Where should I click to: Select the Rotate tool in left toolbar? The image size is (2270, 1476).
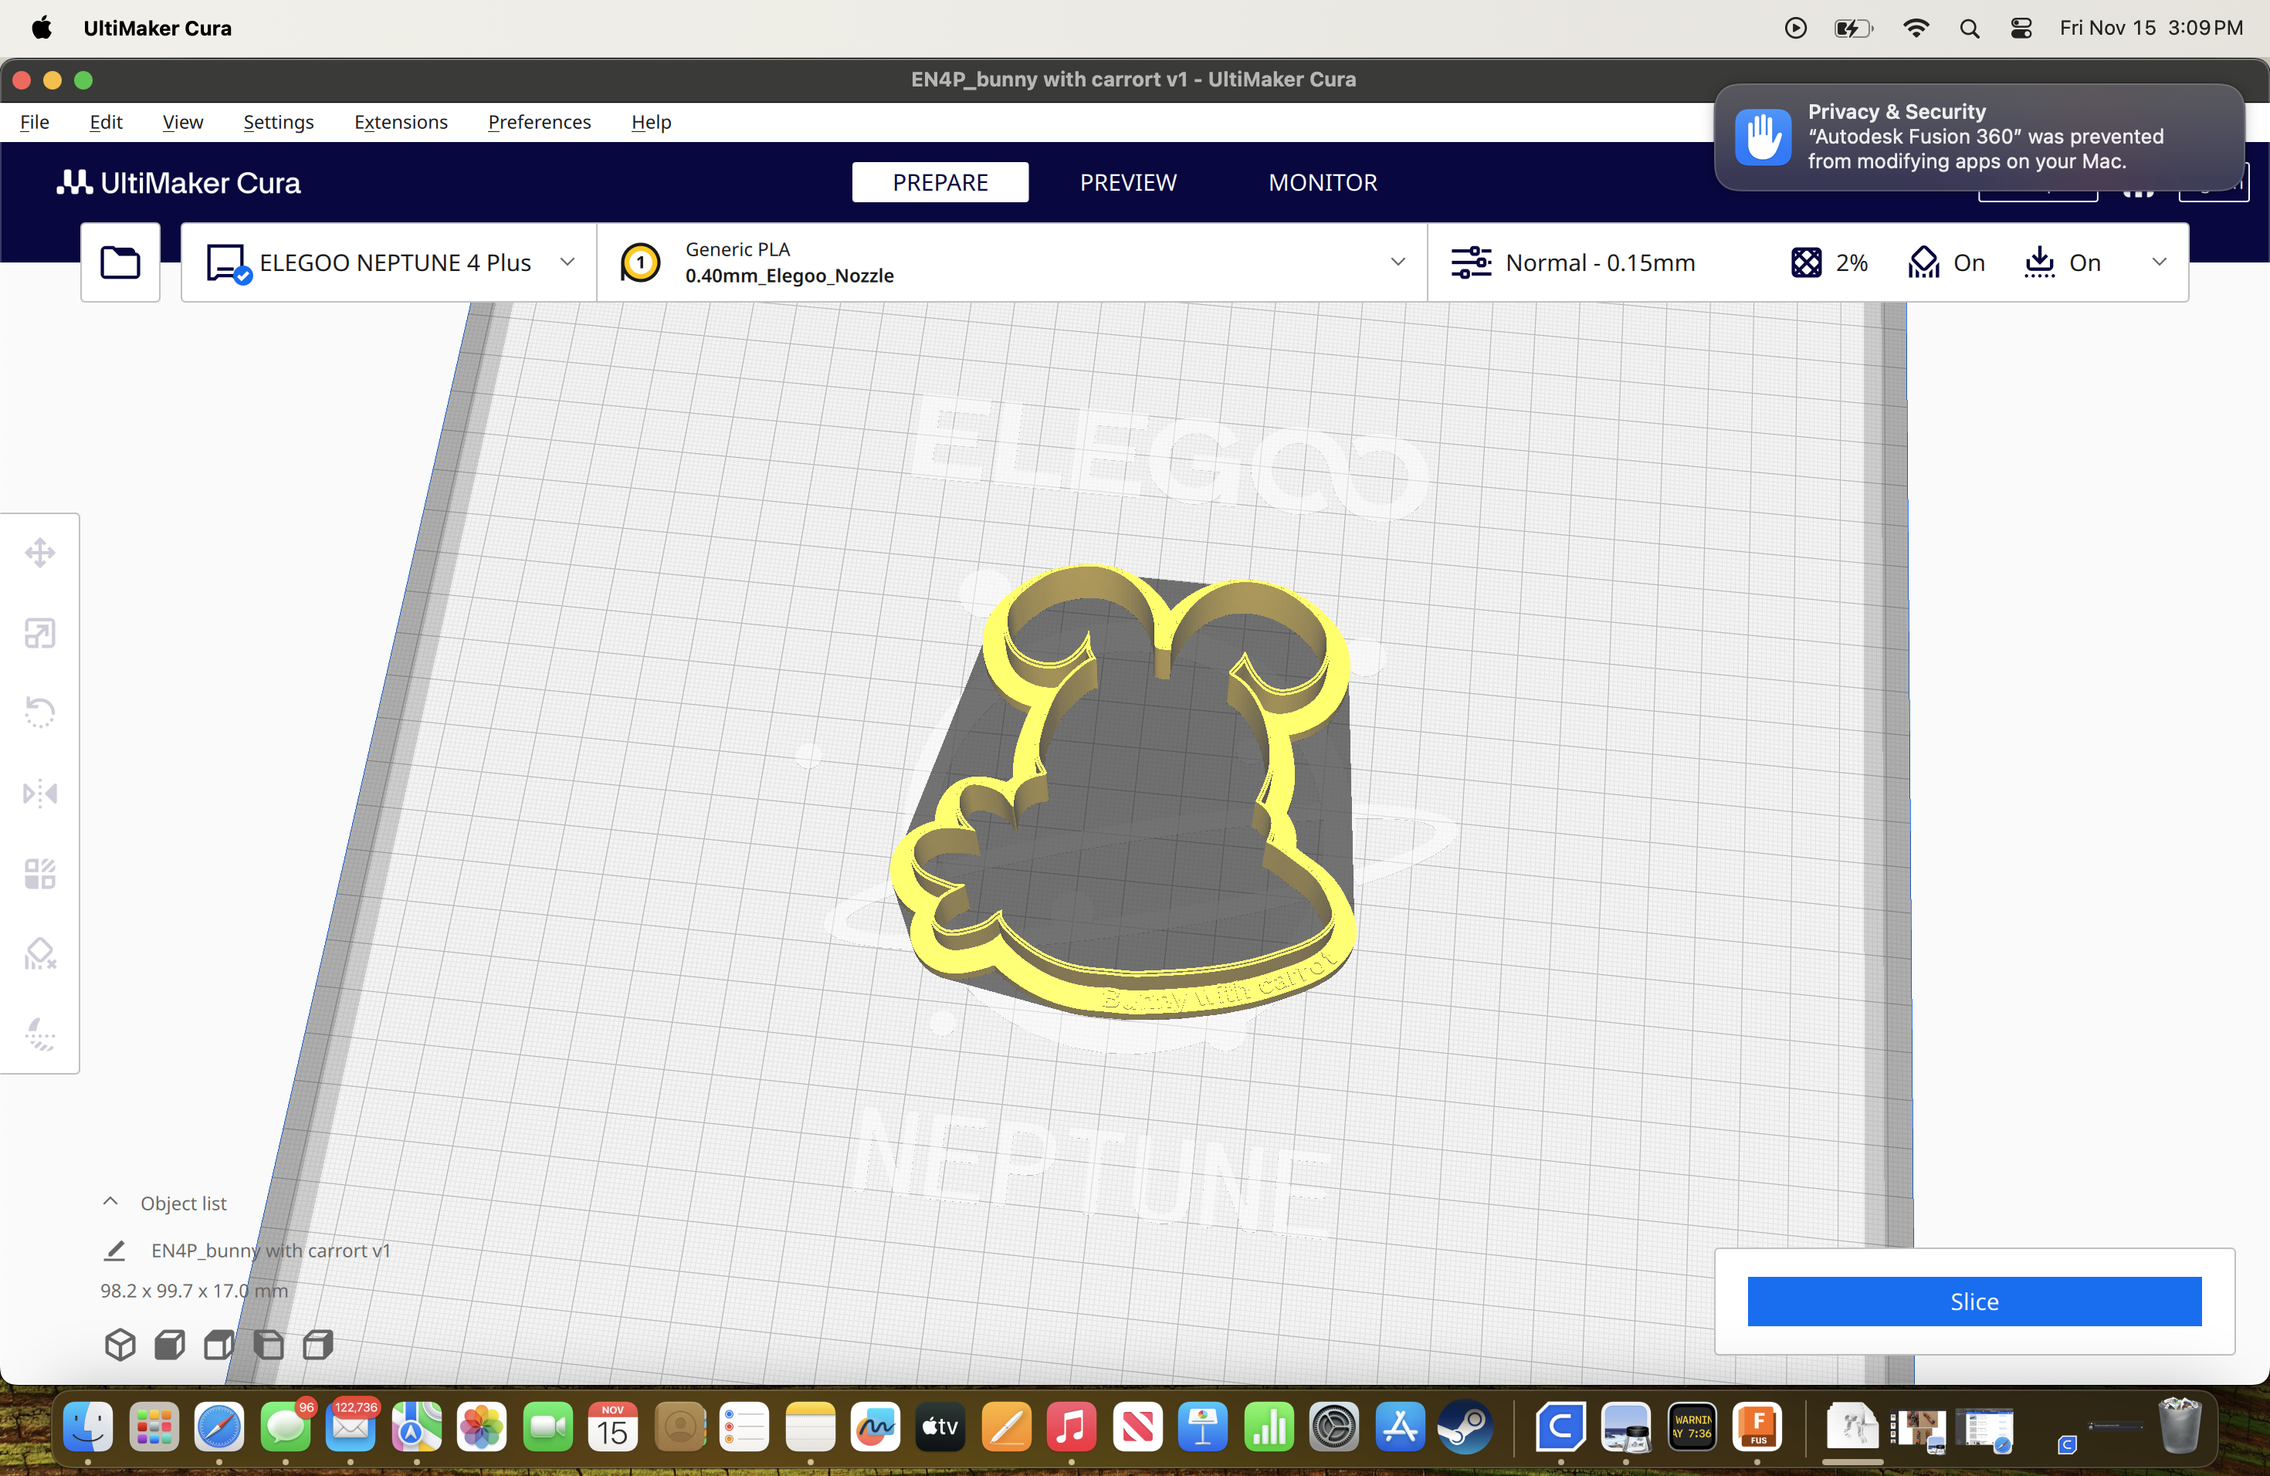point(40,713)
